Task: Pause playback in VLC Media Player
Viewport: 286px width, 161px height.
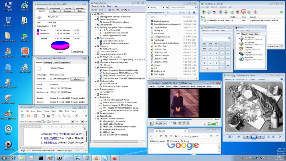Action: (x=151, y=123)
